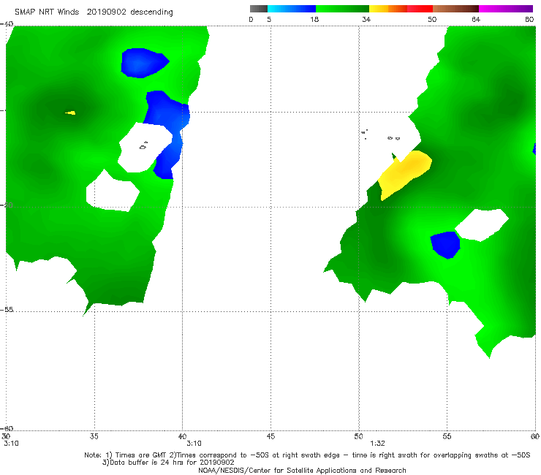The image size is (541, 475).
Task: Click the longitude axis label '35'
Action: click(94, 436)
